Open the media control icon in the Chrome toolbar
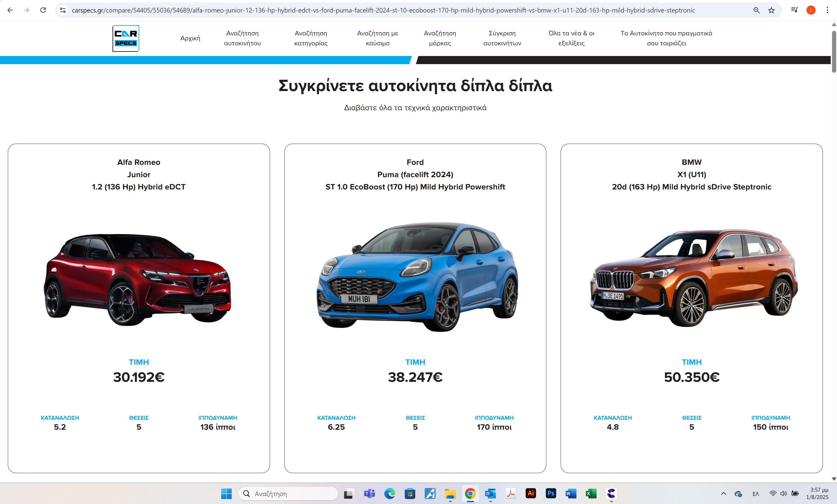 [x=794, y=10]
